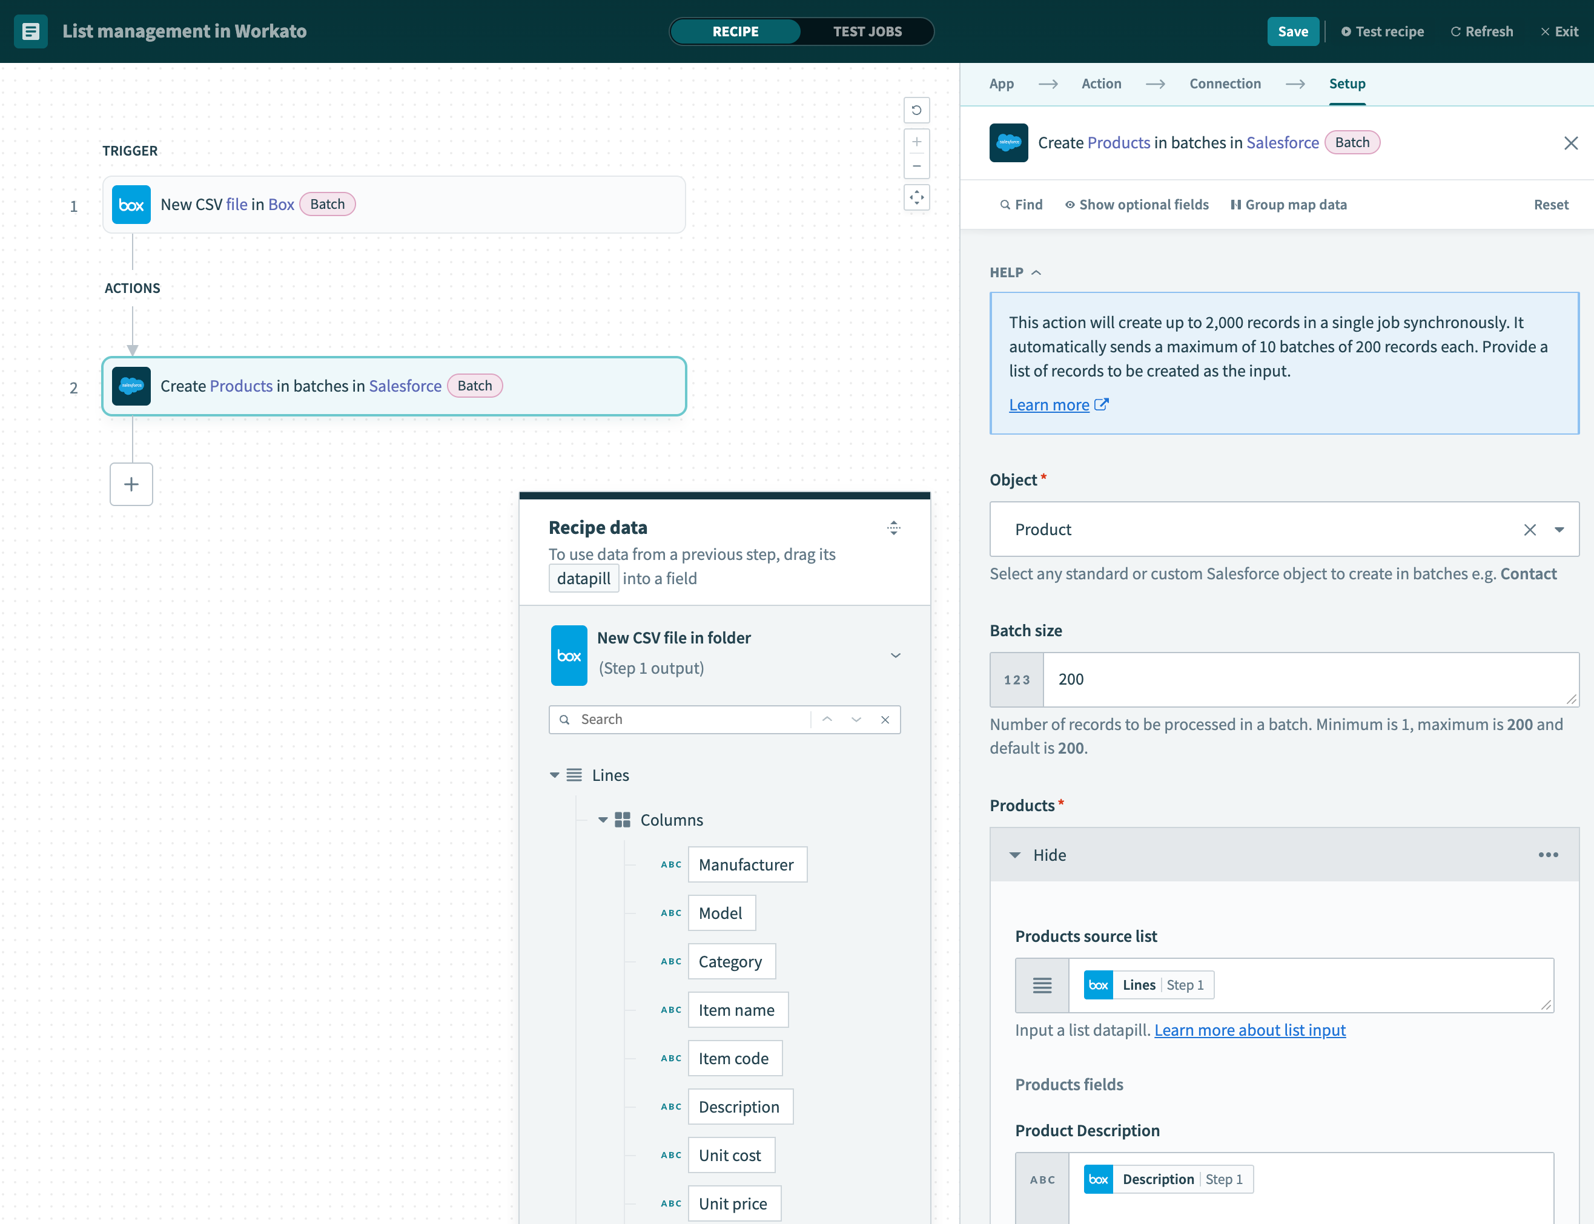This screenshot has width=1594, height=1224.
Task: Open Learn more about list input link
Action: point(1249,1030)
